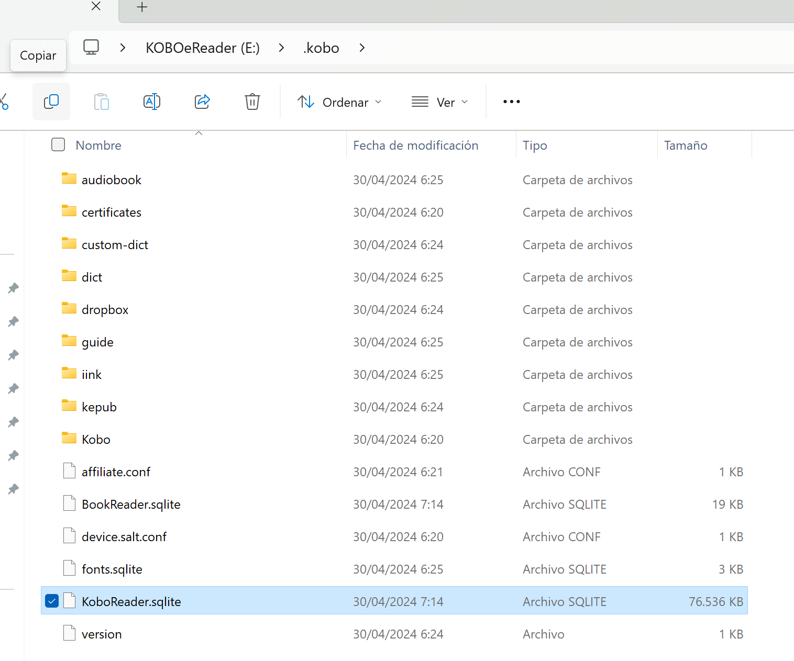
Task: Expand chevron after This PC icon
Action: coord(123,48)
